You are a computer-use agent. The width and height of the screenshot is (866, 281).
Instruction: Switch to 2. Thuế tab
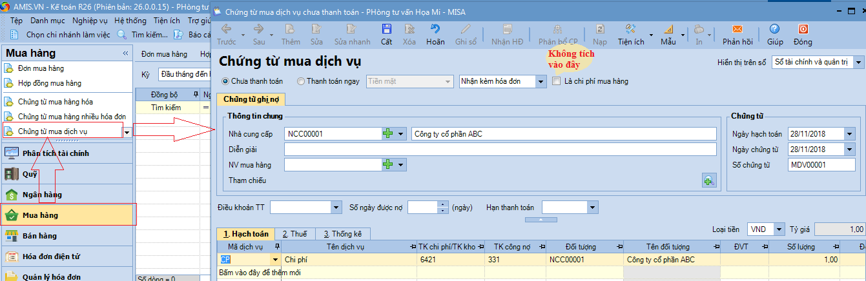click(x=294, y=234)
